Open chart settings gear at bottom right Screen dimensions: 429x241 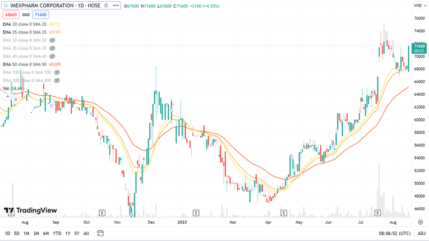pyautogui.click(x=421, y=222)
